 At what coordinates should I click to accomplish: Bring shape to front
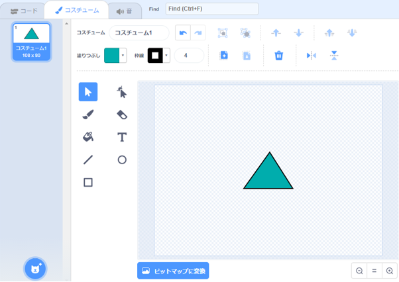[x=329, y=33]
